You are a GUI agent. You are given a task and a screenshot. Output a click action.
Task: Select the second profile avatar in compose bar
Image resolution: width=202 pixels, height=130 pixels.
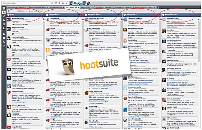click(x=76, y=3)
